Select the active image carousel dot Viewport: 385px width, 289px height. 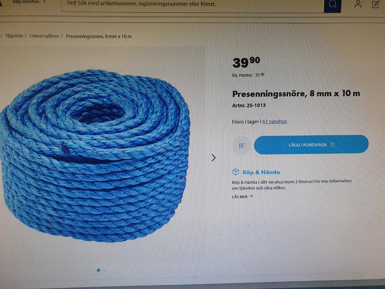coord(99,270)
